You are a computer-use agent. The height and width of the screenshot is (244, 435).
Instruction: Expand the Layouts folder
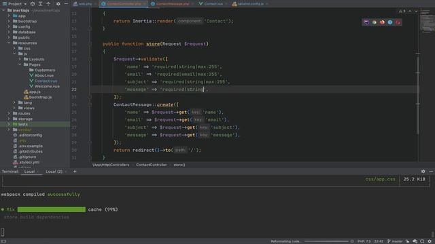(x=20, y=59)
